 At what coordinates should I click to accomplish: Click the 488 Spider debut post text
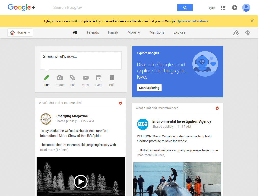pyautogui.click(x=74, y=133)
